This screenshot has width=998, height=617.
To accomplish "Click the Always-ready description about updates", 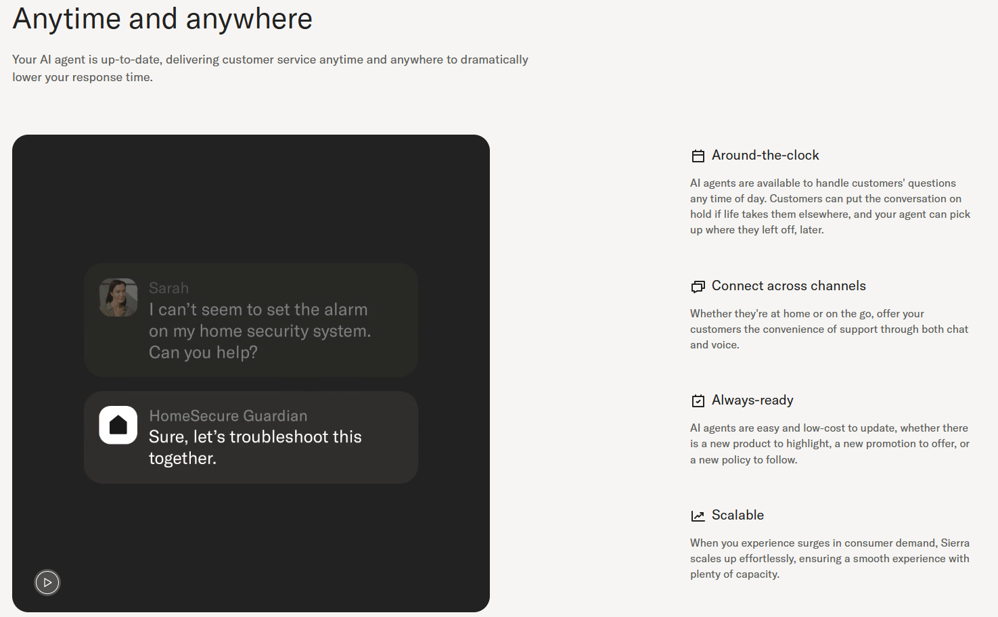I will pyautogui.click(x=829, y=444).
